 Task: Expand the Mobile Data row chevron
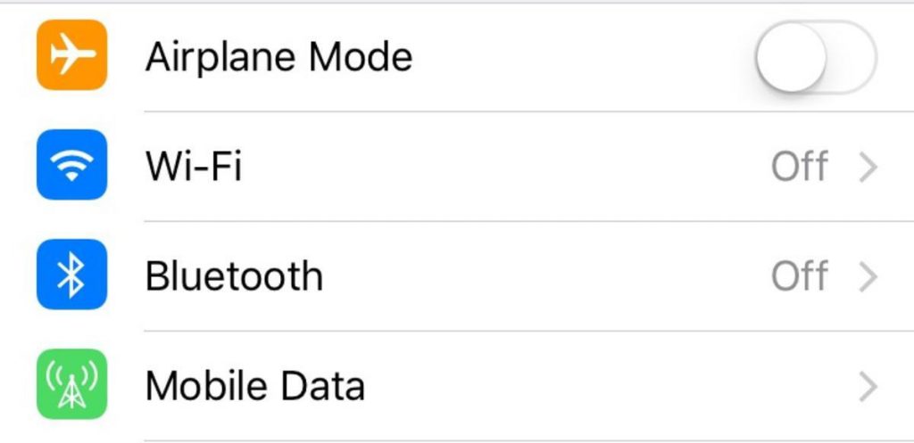pos(868,387)
